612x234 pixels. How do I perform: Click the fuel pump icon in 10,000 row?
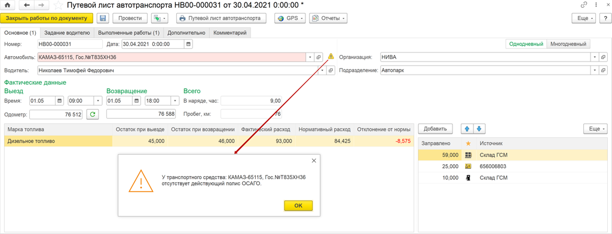coord(469,177)
